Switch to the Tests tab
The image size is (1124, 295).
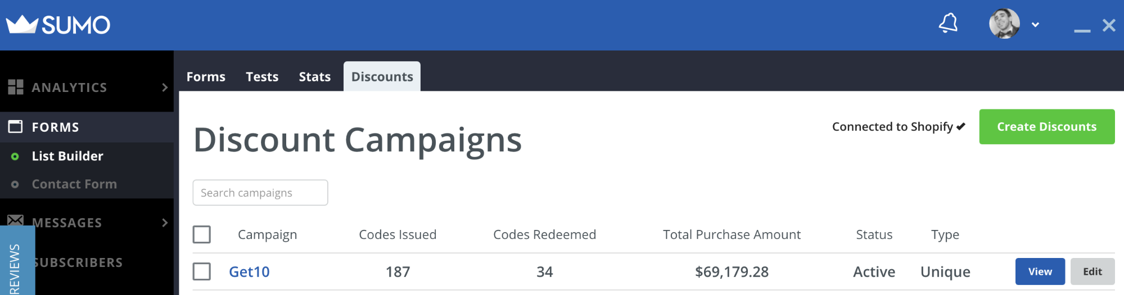[262, 77]
